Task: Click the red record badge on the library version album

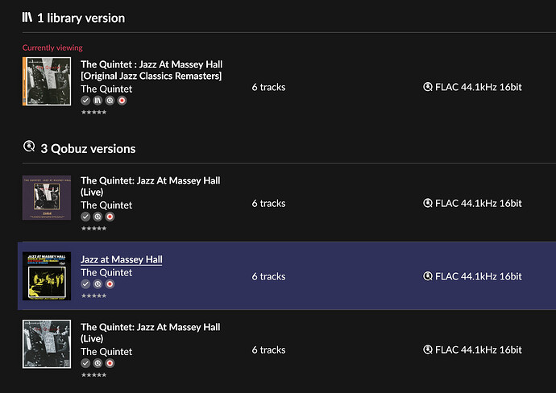Action: (122, 101)
